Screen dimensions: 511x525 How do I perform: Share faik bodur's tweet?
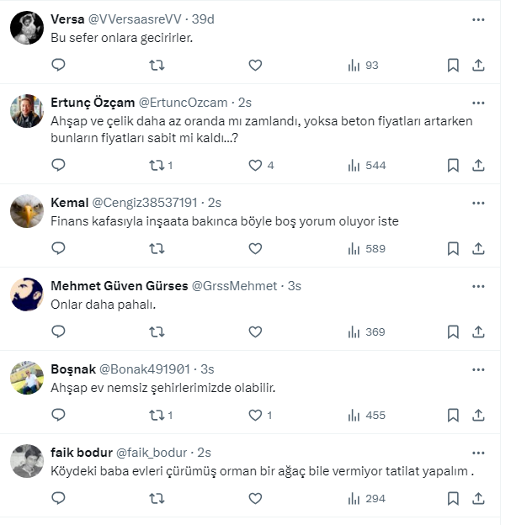coord(478,498)
